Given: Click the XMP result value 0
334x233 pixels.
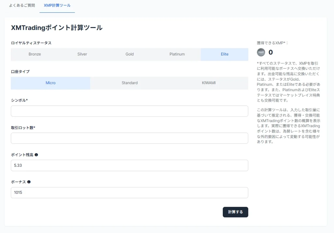Looking at the screenshot, I should pyautogui.click(x=270, y=52).
